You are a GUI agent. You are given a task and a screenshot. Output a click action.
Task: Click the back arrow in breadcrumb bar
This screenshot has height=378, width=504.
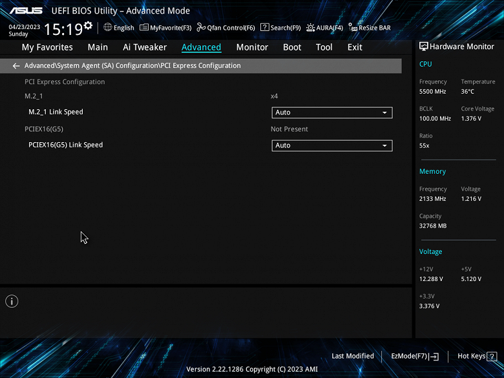(16, 66)
